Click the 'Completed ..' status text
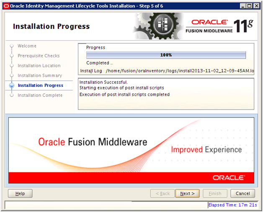The height and width of the screenshot is (212, 263). pos(99,63)
